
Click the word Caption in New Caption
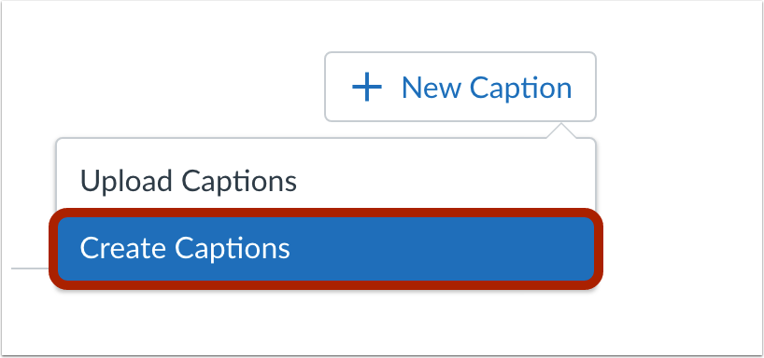(x=521, y=89)
